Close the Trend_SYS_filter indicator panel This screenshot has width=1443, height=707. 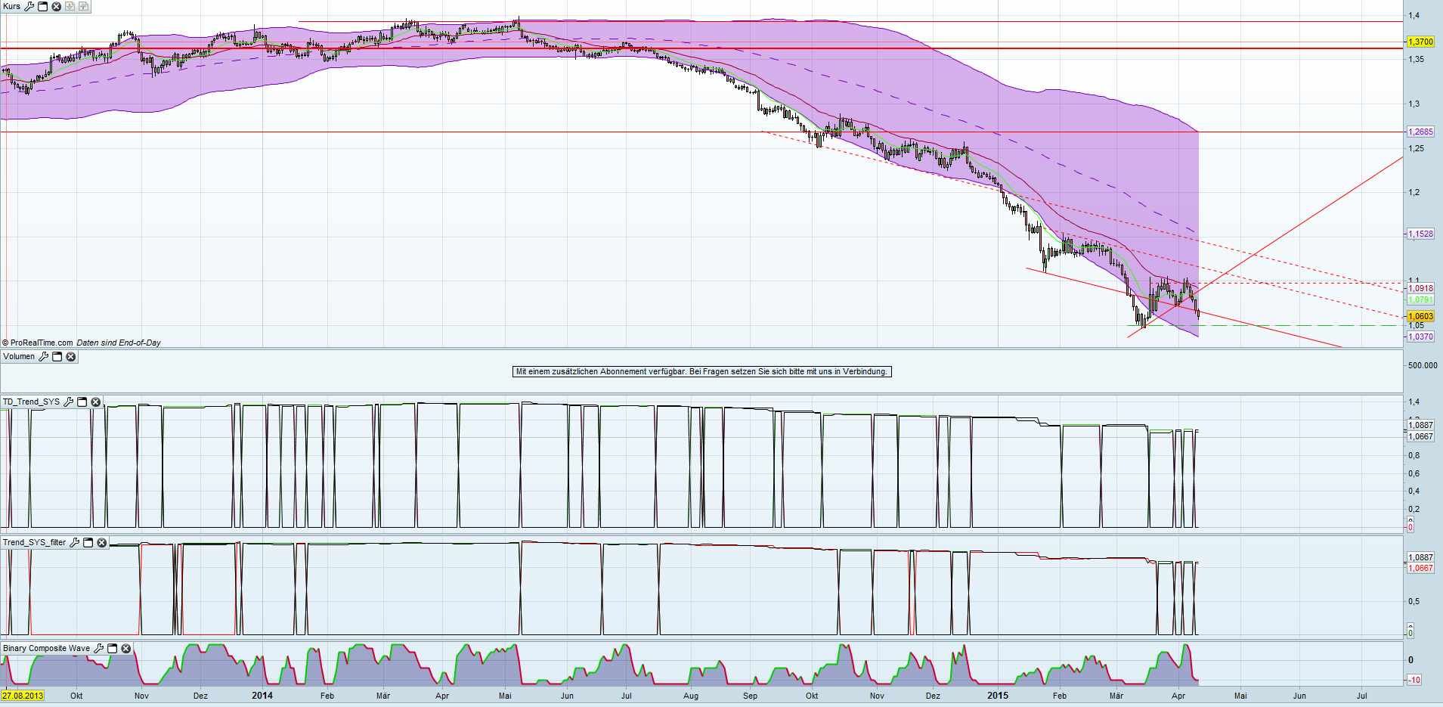pos(102,543)
